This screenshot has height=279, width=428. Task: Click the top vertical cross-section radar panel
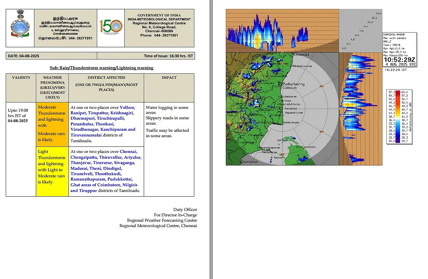click(x=282, y=30)
